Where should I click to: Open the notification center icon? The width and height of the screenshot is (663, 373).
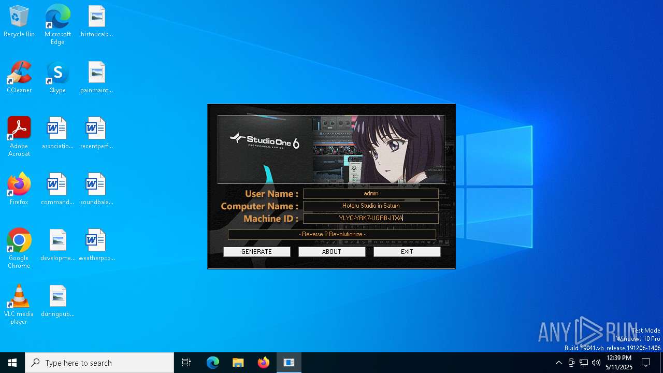[x=646, y=363]
